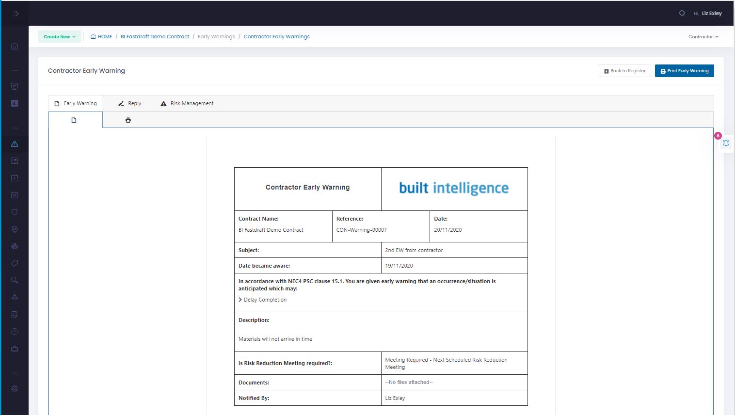
Task: Open the notifications bell showing 8 alerts
Action: pyautogui.click(x=725, y=143)
